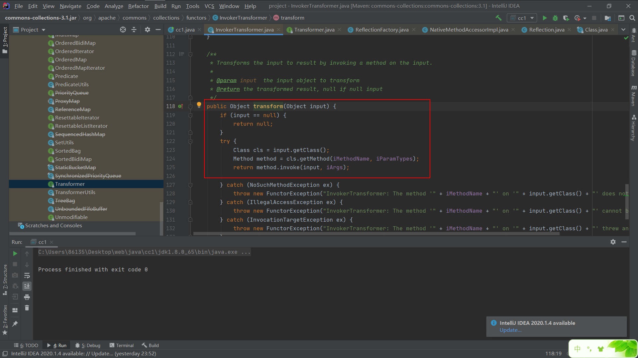
Task: Show hidden editor tabs dropdown arrow
Action: click(x=623, y=30)
